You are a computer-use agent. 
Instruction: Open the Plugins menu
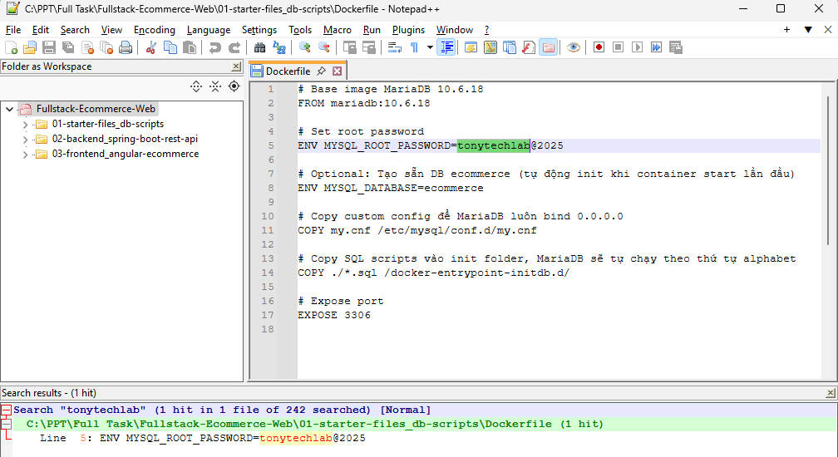click(x=408, y=30)
